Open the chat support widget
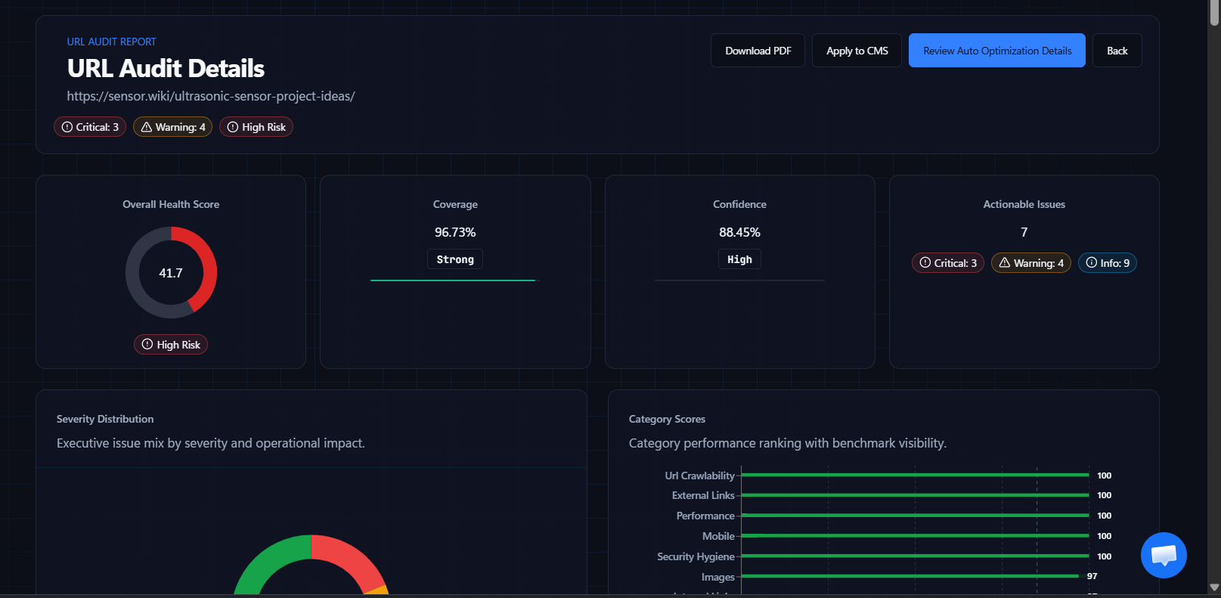 click(1164, 556)
